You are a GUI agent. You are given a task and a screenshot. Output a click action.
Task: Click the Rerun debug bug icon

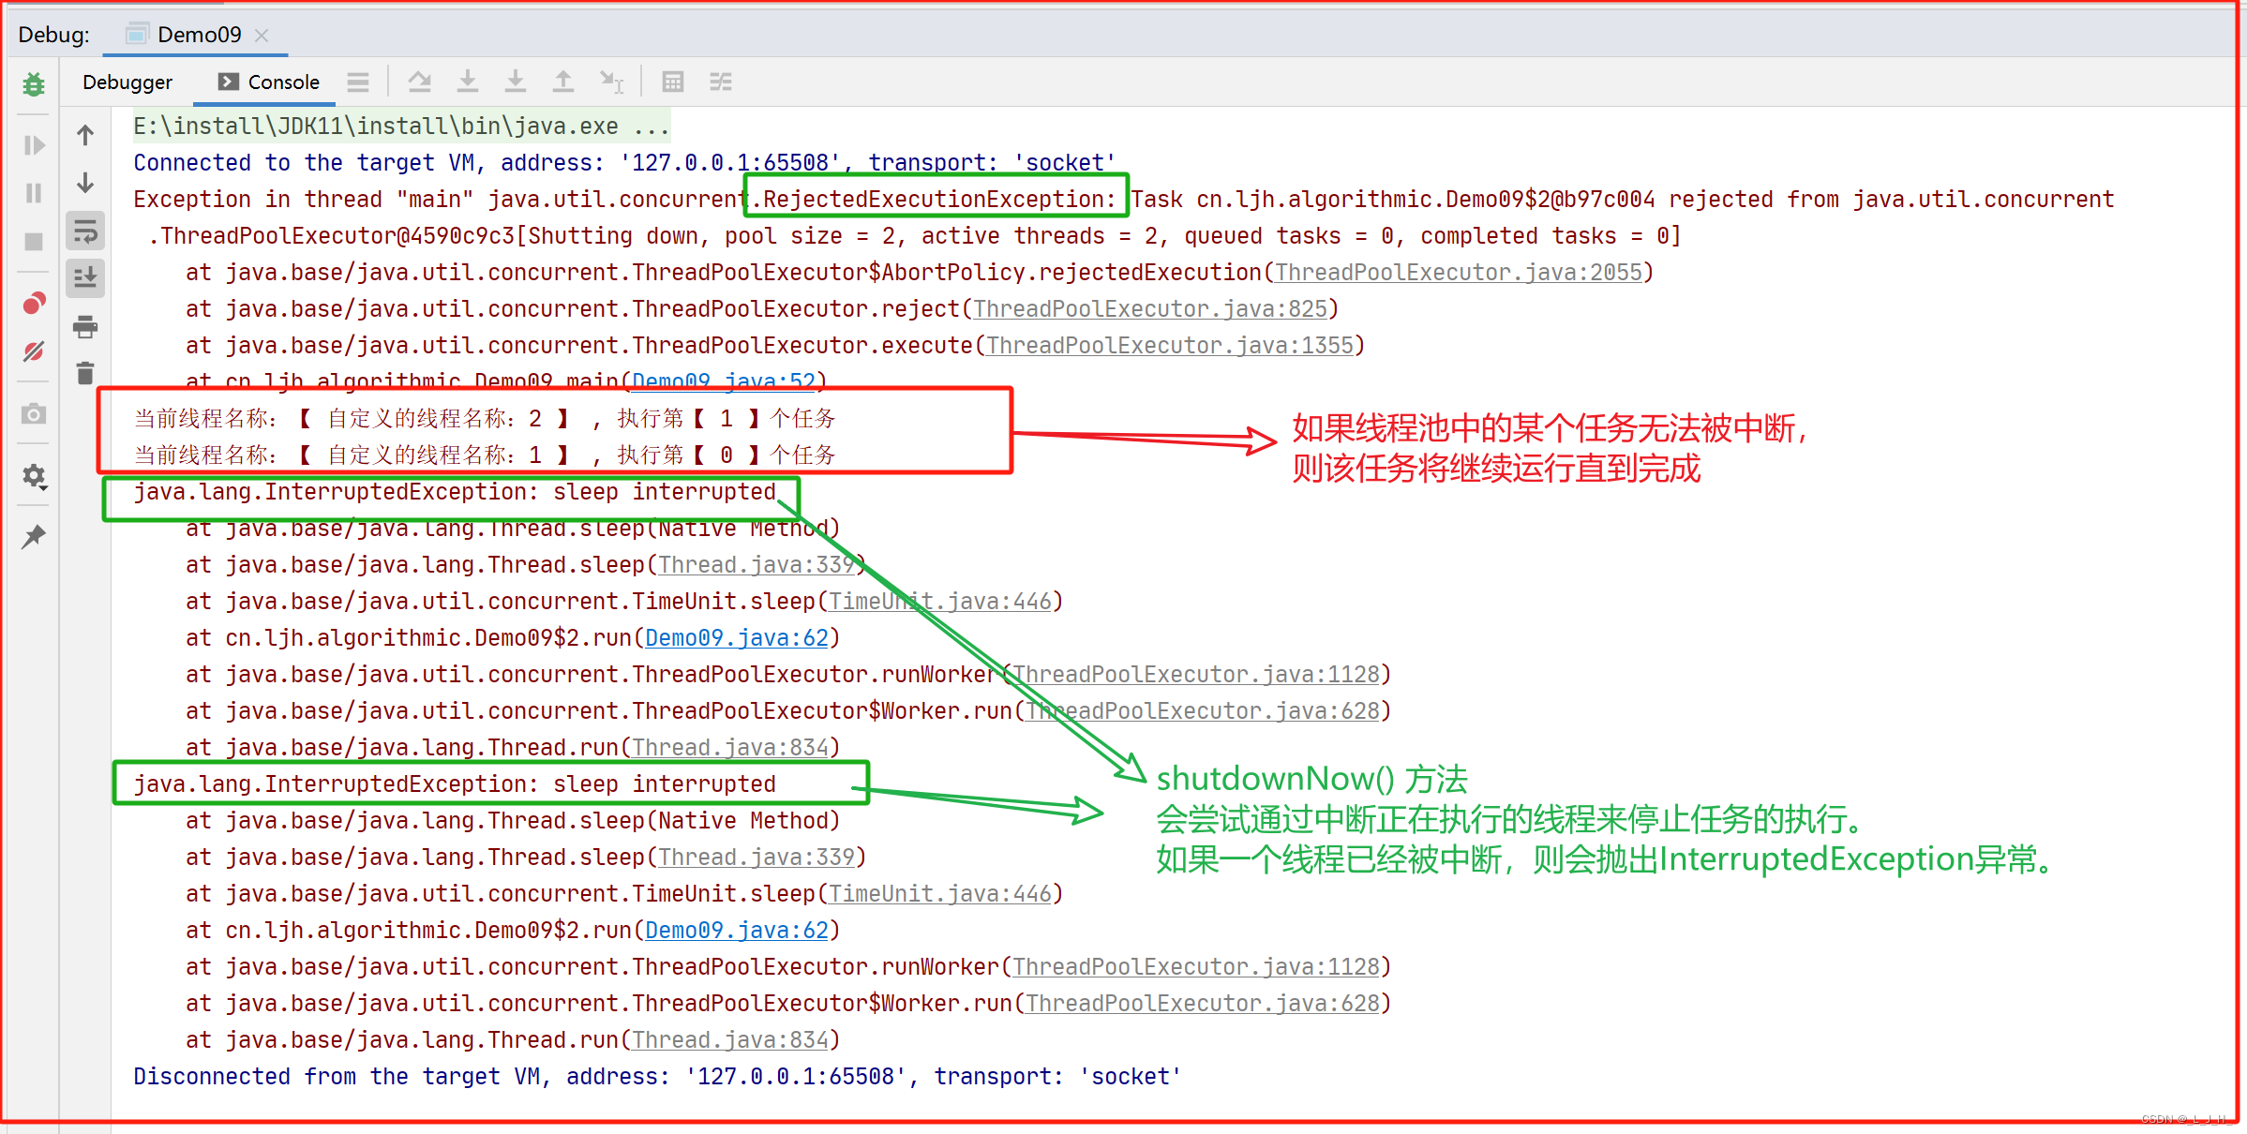pos(34,84)
